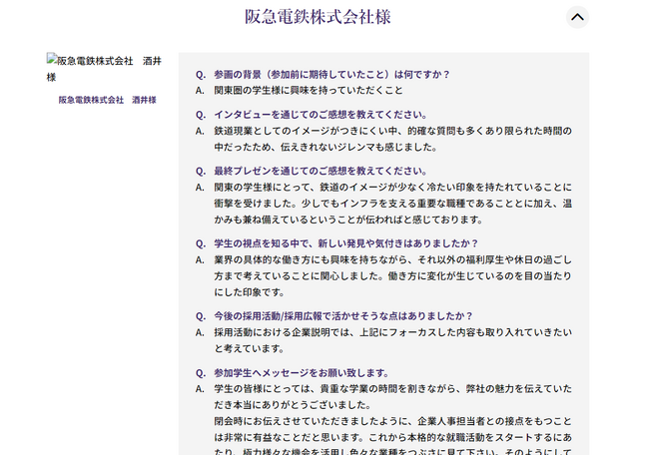649x455 pixels.
Task: Click answer line starting は非常に有益なことだと思います
Action: [392, 438]
